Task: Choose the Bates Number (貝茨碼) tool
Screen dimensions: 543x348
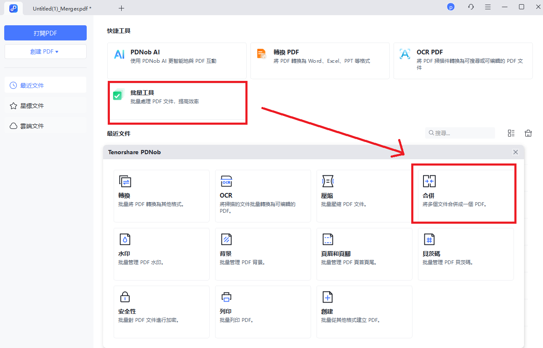Action: [x=466, y=254]
